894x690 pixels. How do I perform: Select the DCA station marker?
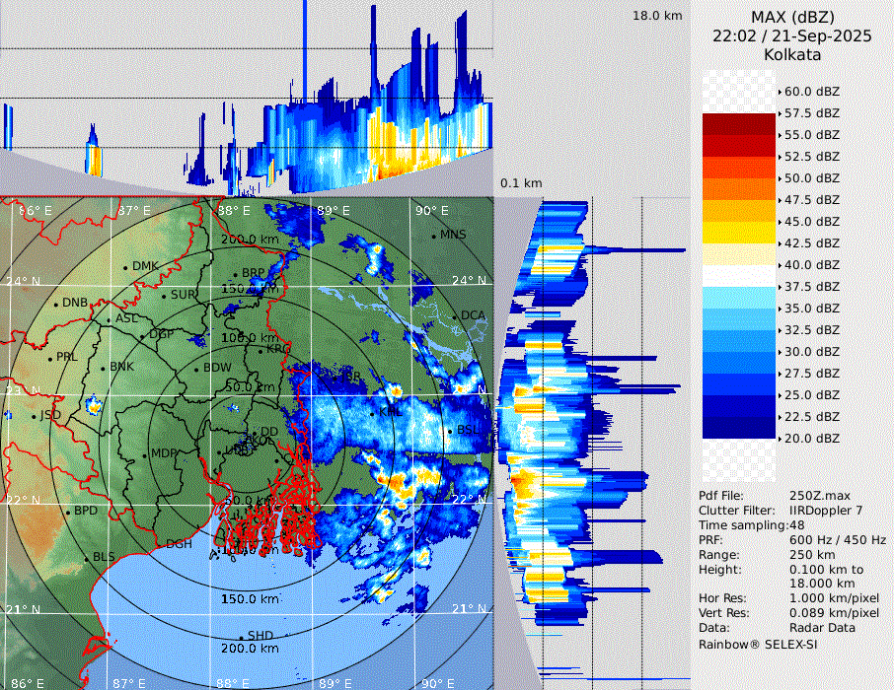455,315
